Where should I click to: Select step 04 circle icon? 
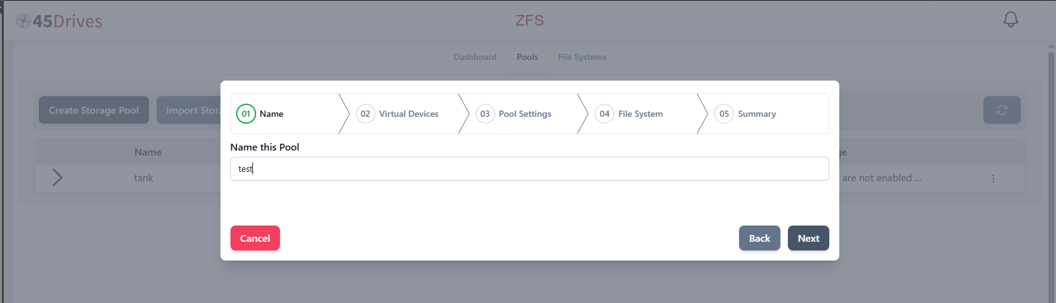tap(604, 114)
